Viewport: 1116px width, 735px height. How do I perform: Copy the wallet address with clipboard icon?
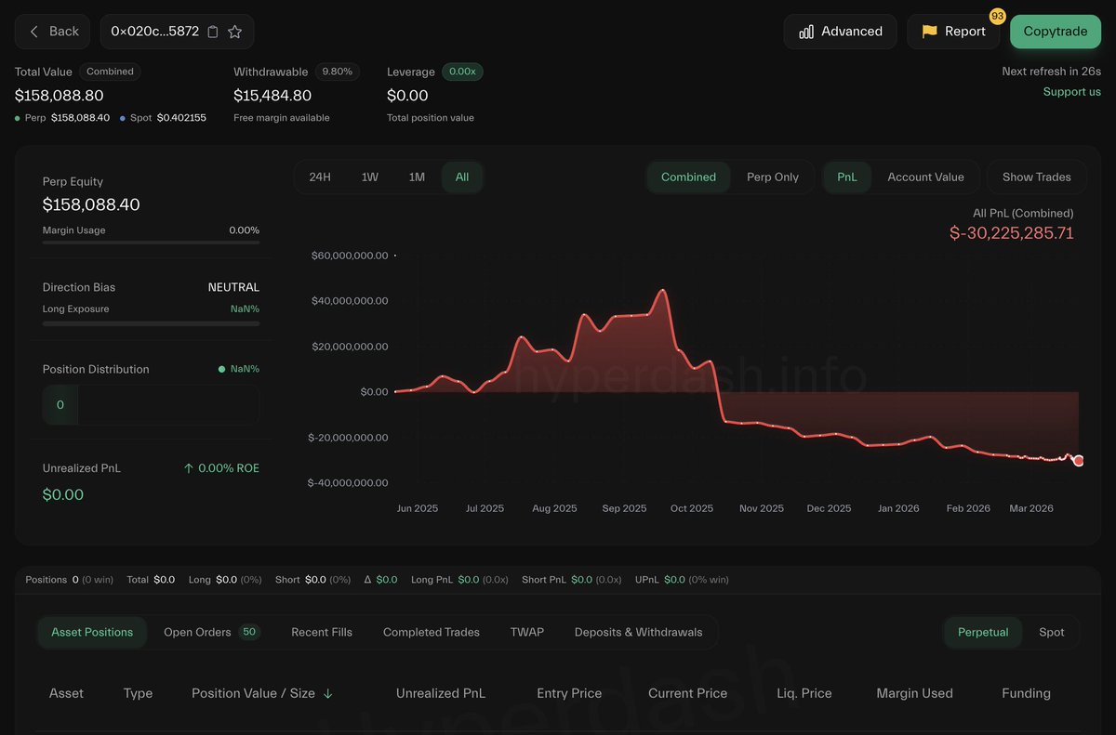coord(213,32)
